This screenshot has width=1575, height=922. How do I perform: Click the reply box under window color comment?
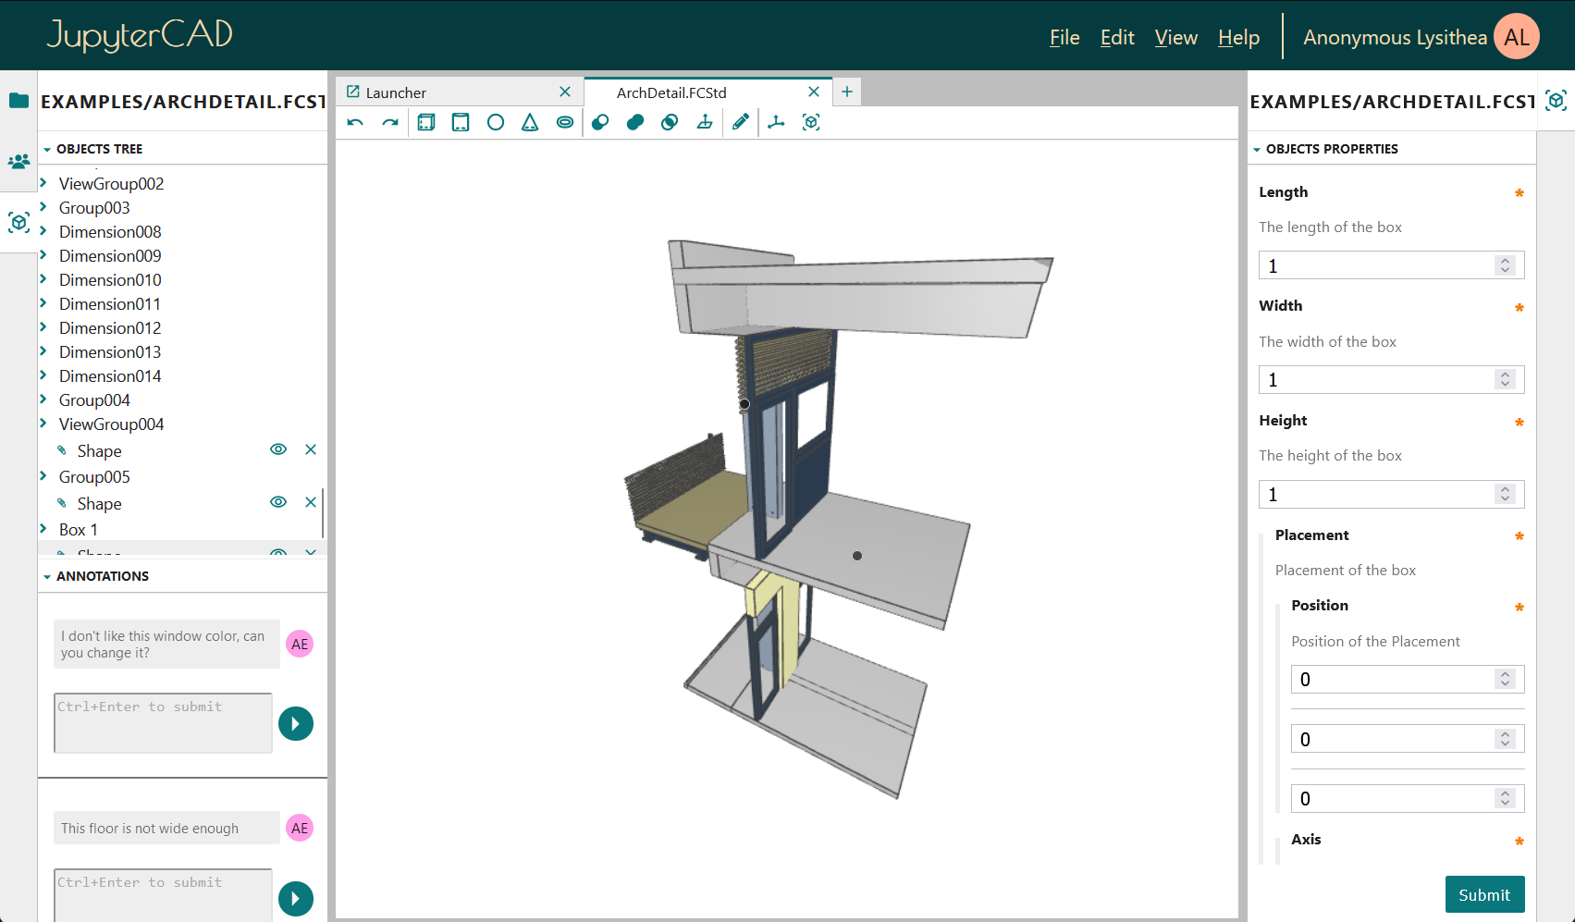(x=163, y=723)
